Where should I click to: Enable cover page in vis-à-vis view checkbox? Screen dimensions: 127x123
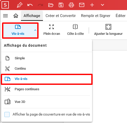click(x=7, y=114)
